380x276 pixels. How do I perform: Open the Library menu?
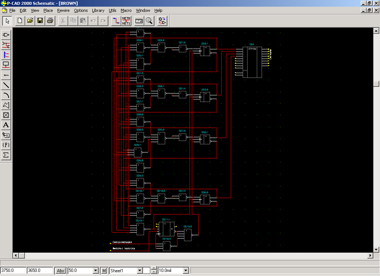98,10
